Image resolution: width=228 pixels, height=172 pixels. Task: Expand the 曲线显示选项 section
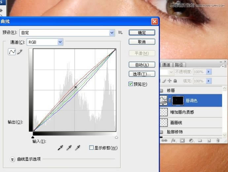[x=13, y=159]
